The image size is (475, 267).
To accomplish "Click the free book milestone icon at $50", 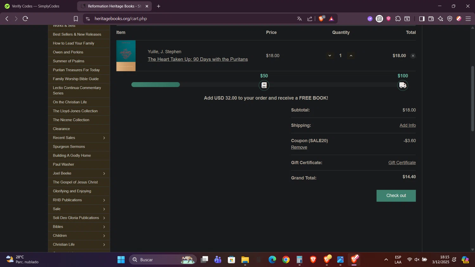I will 264,85.
